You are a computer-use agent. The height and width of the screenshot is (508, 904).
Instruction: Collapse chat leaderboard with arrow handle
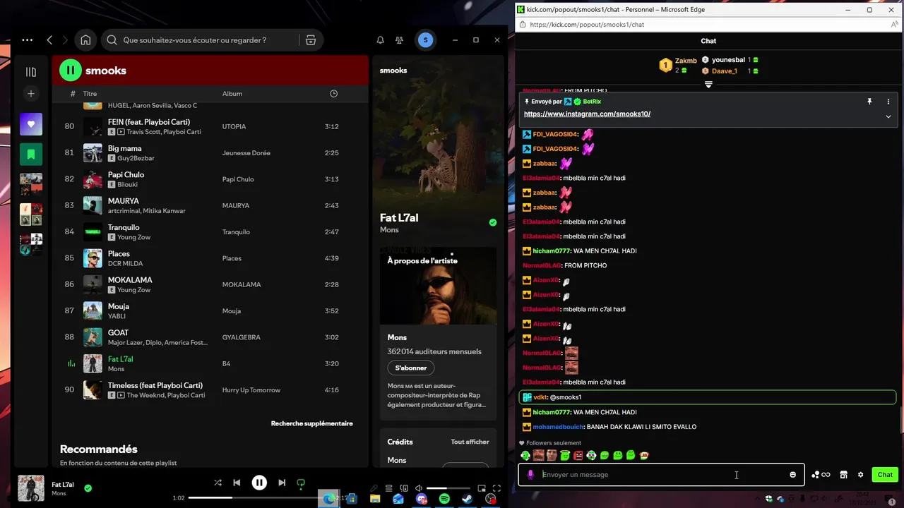click(708, 85)
